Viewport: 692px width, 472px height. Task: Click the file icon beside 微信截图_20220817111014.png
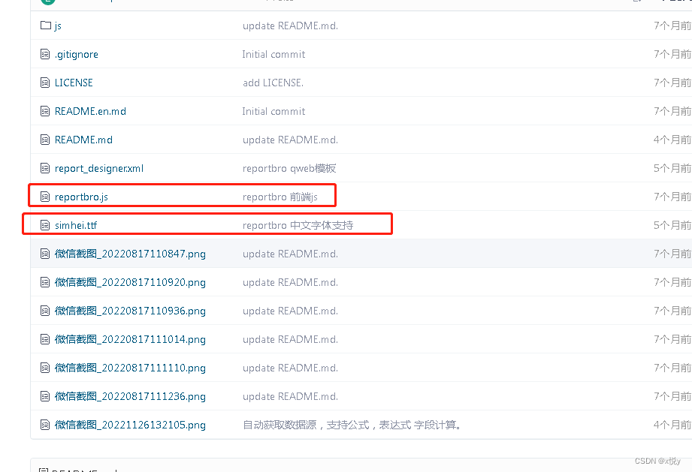pyautogui.click(x=45, y=339)
